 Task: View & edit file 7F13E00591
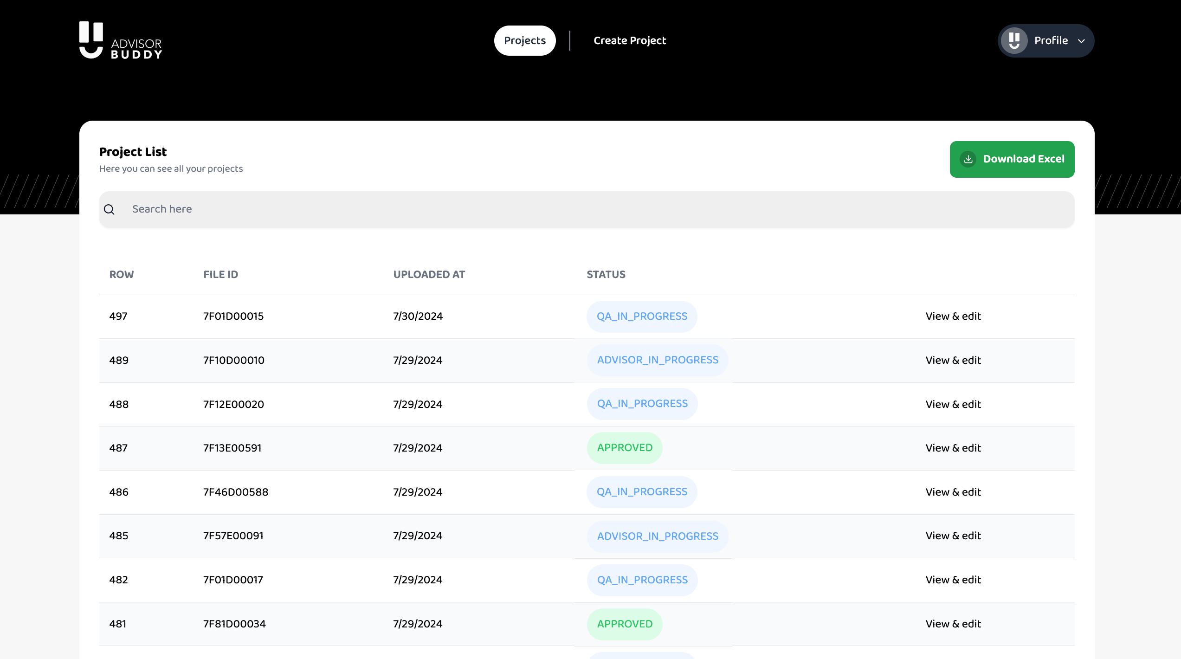[x=953, y=448]
